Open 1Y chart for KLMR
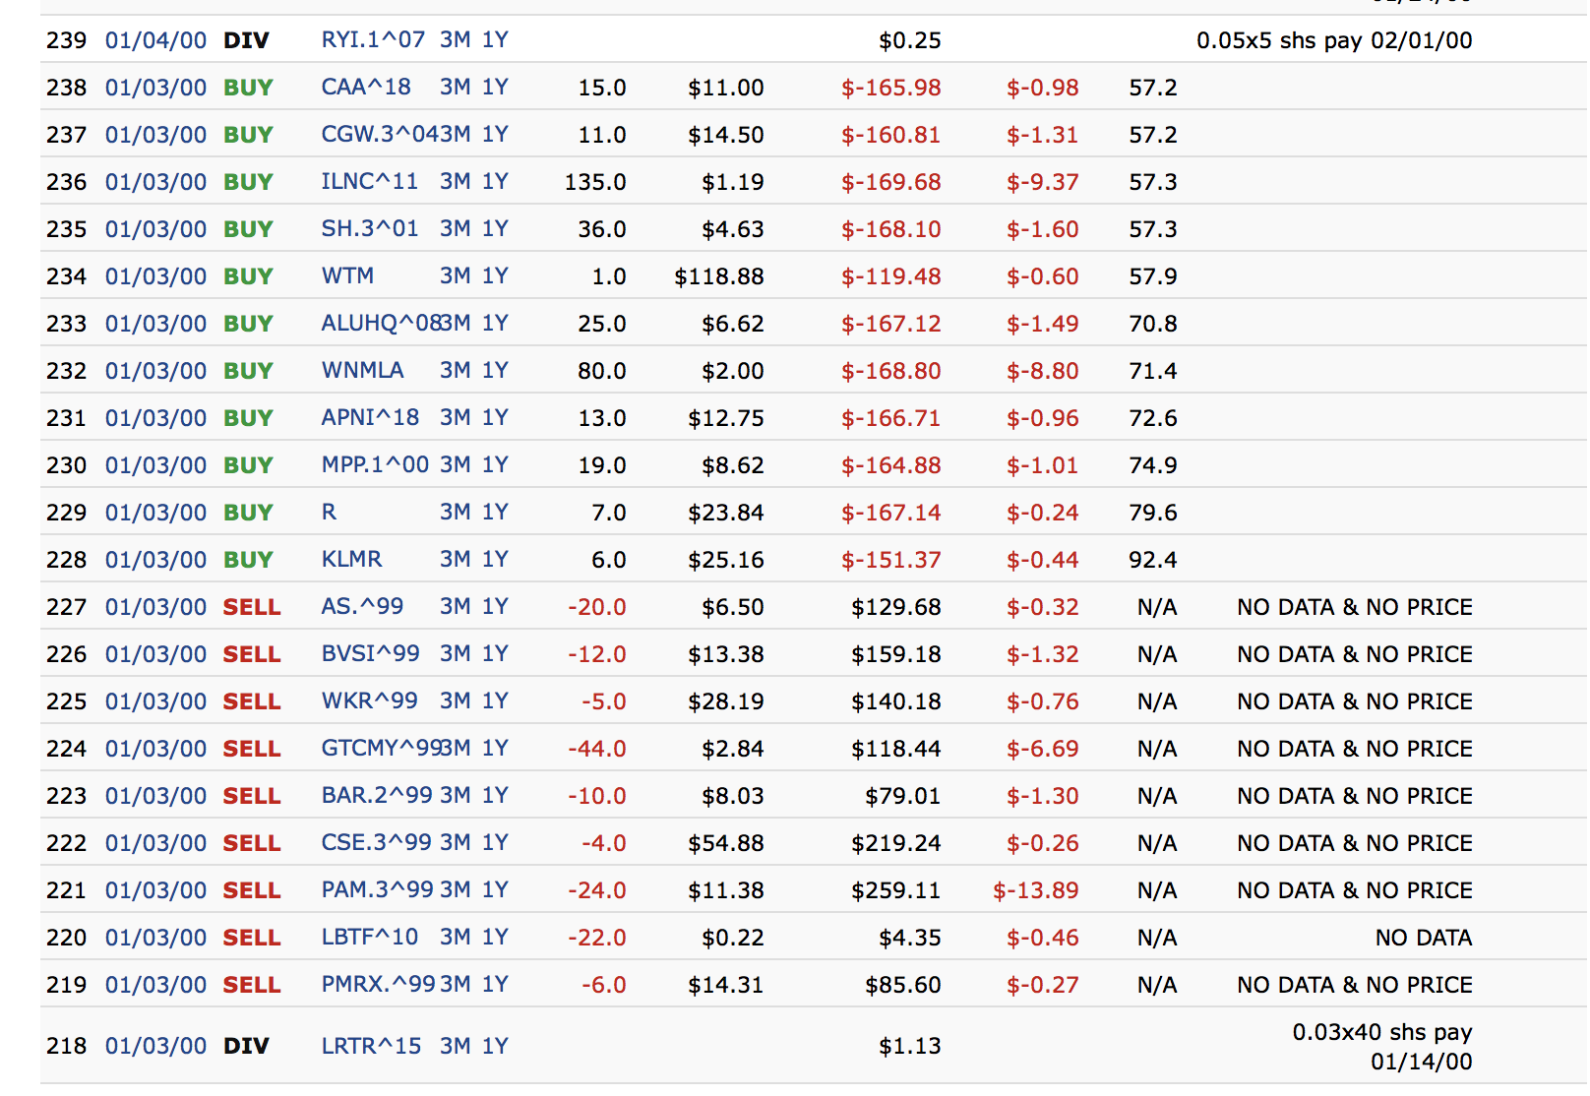This screenshot has height=1096, width=1590. coord(495,560)
